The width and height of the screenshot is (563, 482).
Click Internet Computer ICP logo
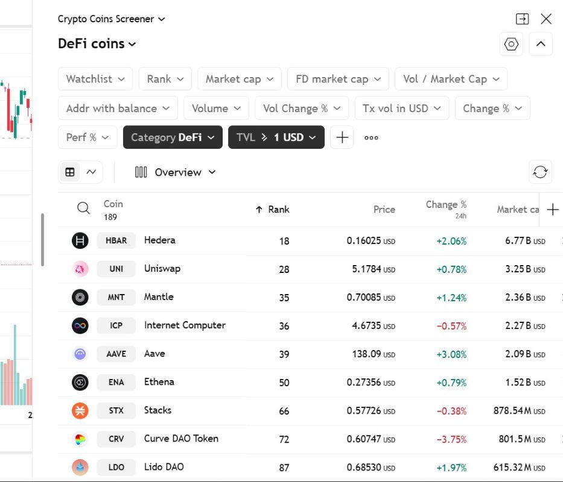(x=80, y=325)
